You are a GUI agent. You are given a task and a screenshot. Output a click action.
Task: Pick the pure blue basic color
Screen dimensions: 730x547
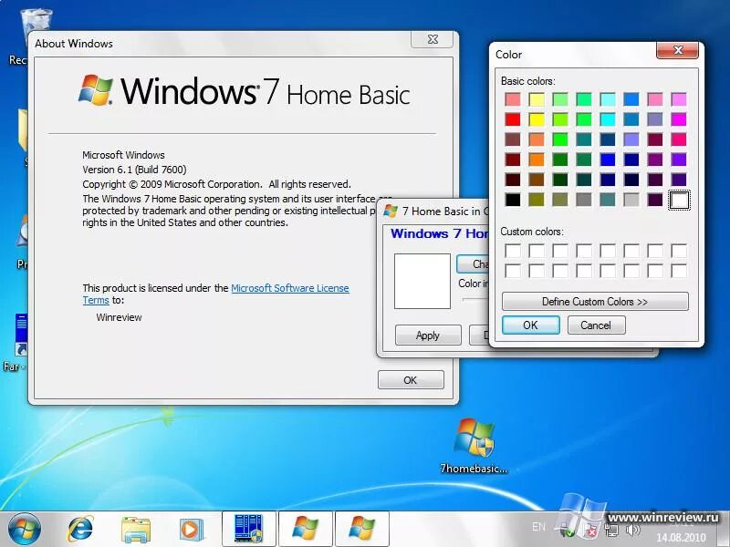tap(608, 160)
